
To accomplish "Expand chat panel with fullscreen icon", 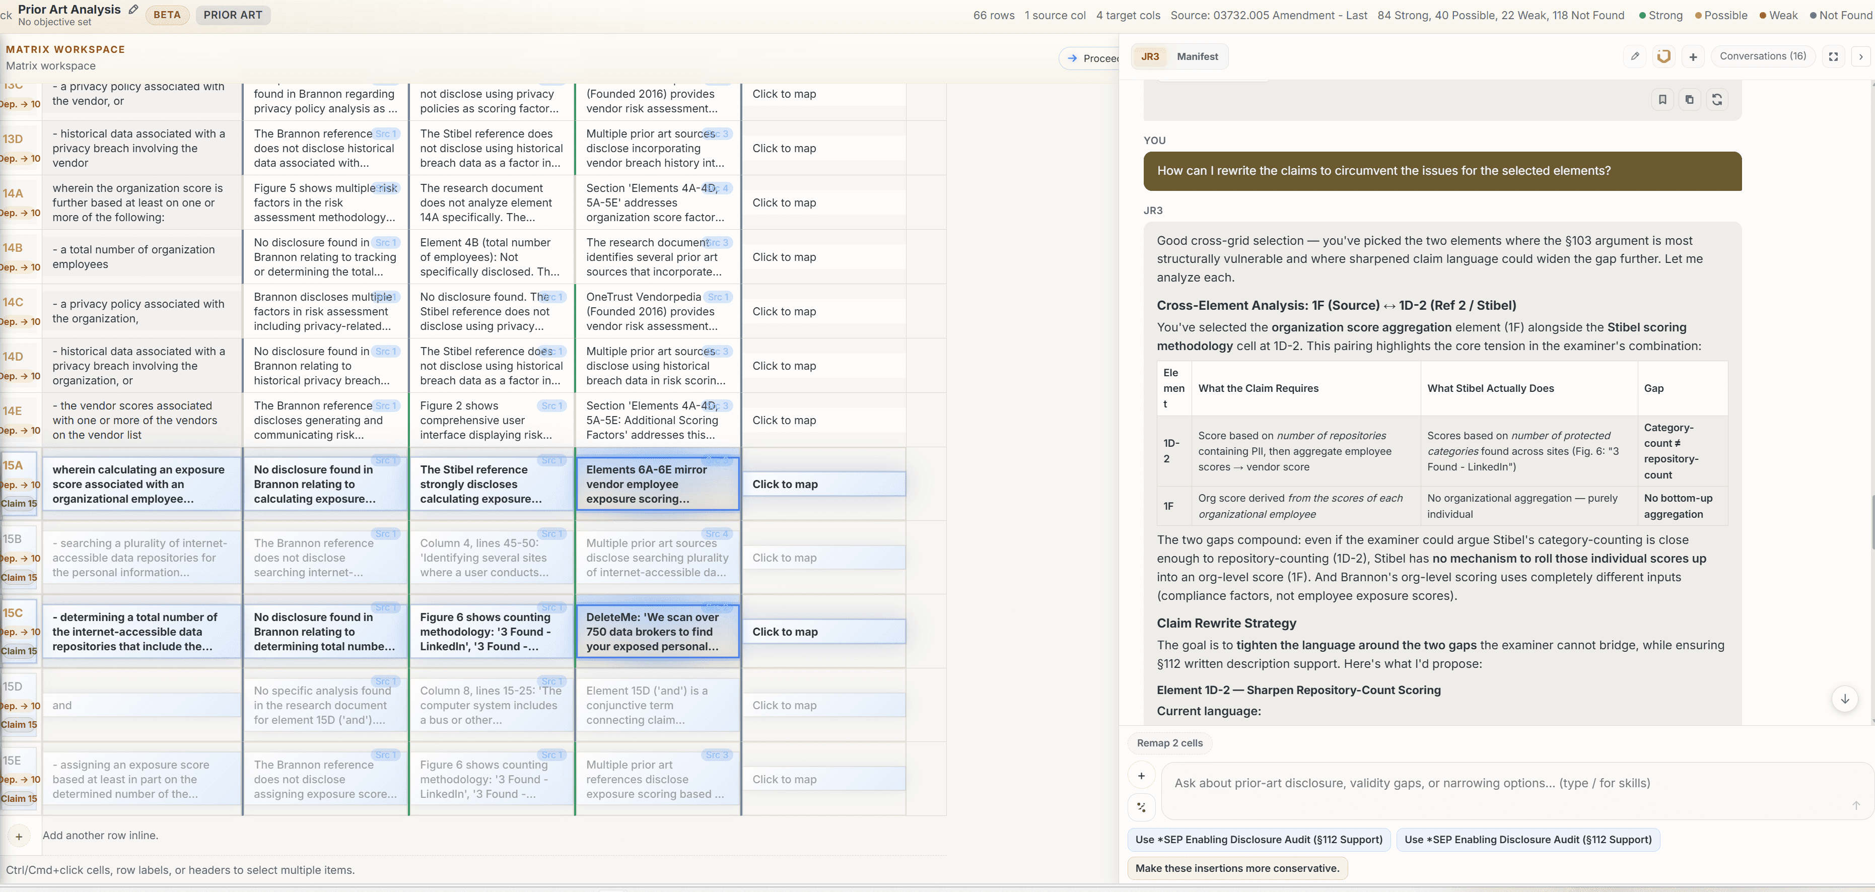I will 1833,57.
